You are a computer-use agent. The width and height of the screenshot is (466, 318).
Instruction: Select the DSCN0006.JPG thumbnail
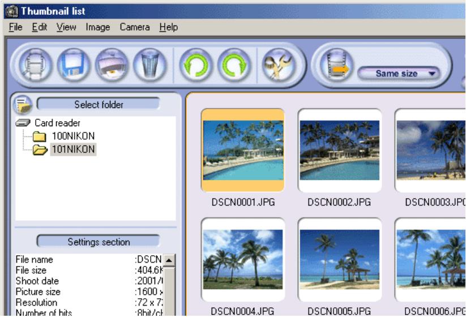(x=430, y=260)
